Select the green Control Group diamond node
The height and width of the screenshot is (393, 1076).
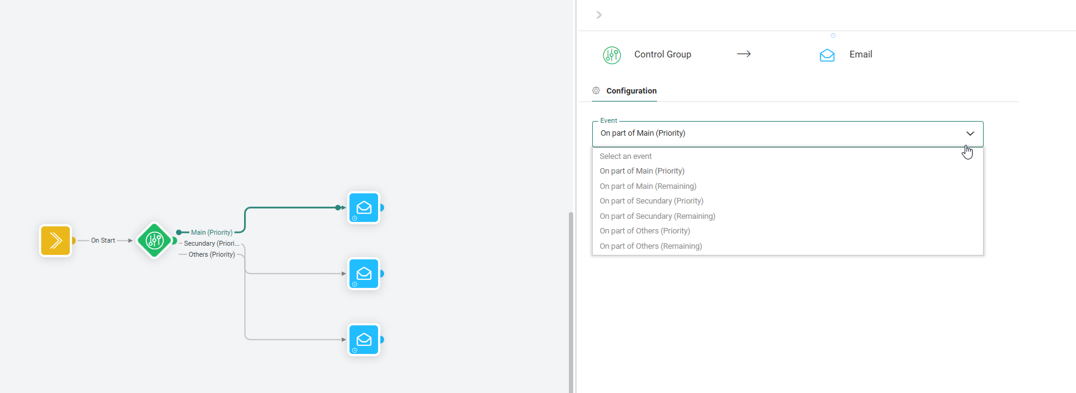(x=154, y=241)
